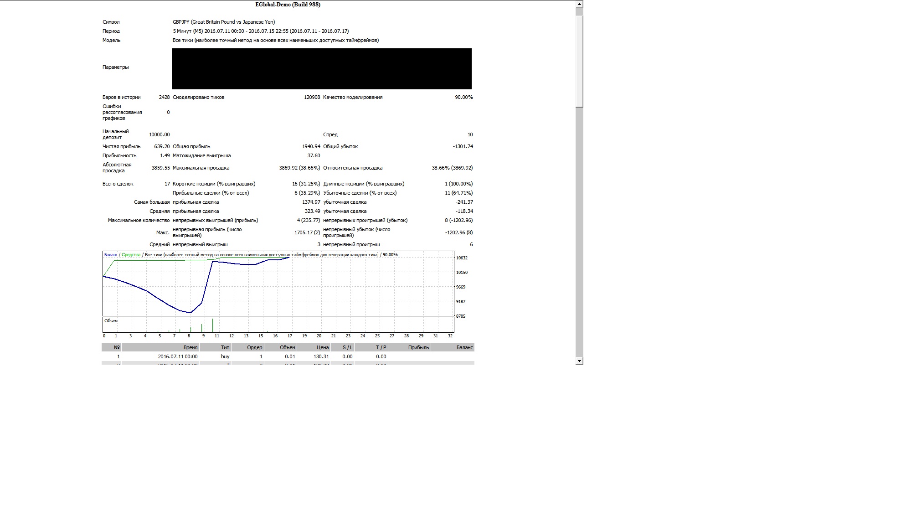Click chart axis value 9187
Viewport: 906px width, 516px height.
[461, 302]
